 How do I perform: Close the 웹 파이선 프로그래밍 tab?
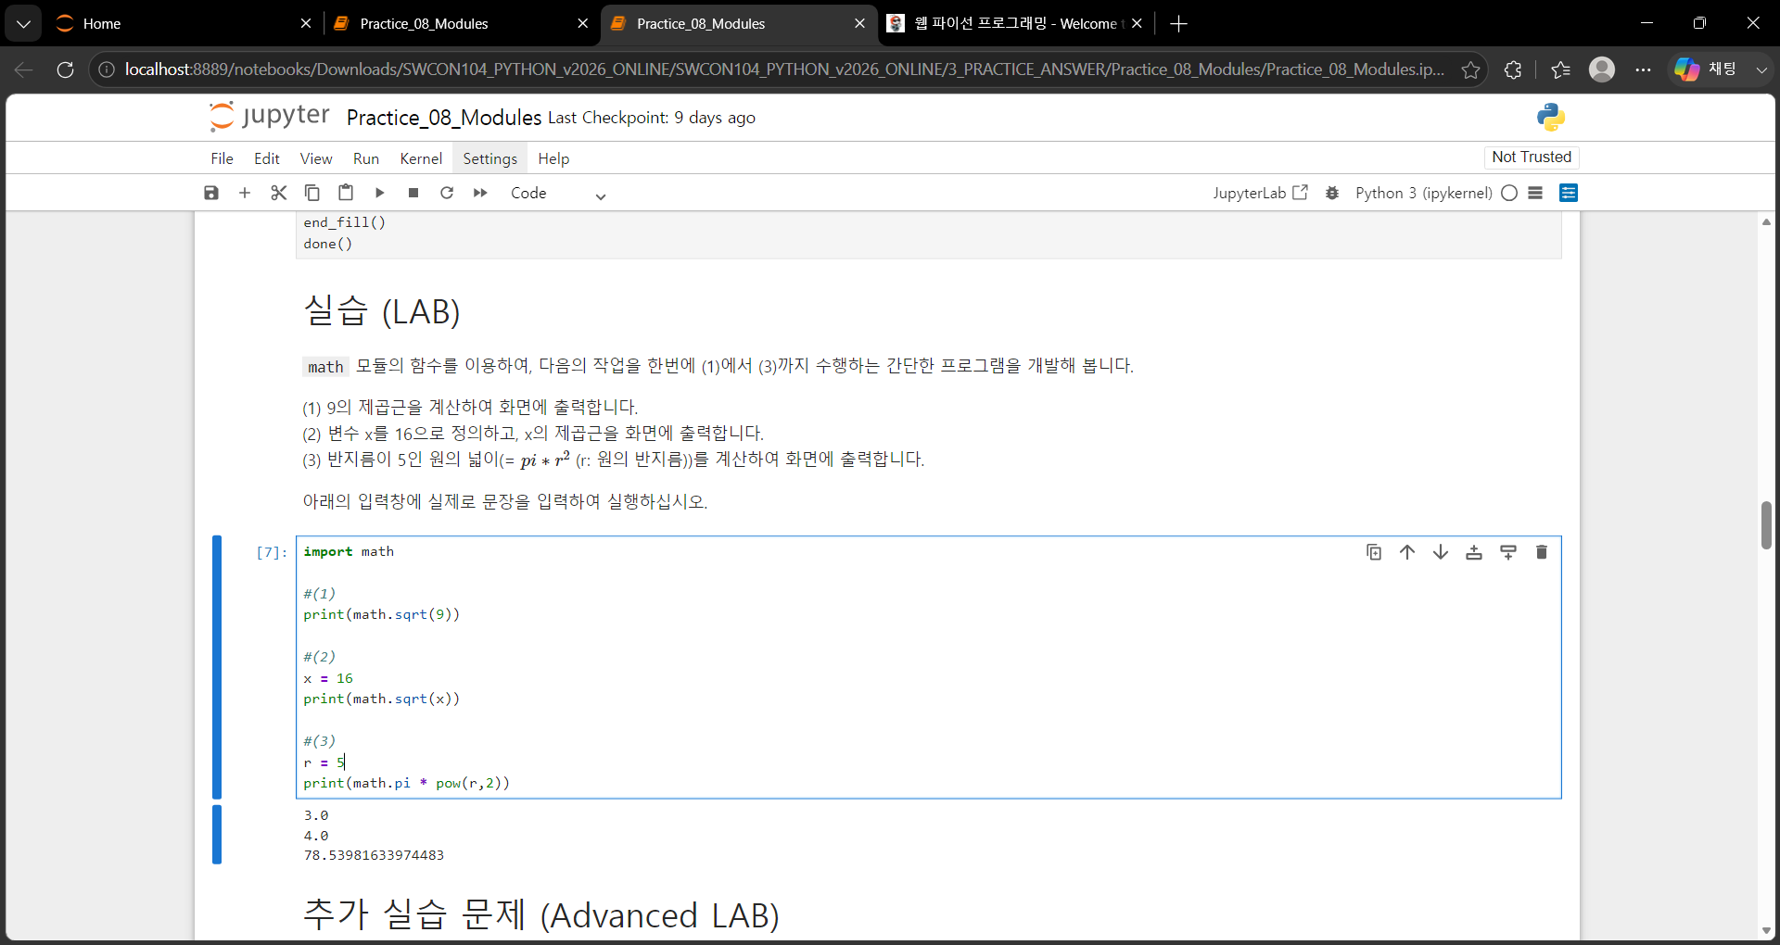click(1137, 24)
